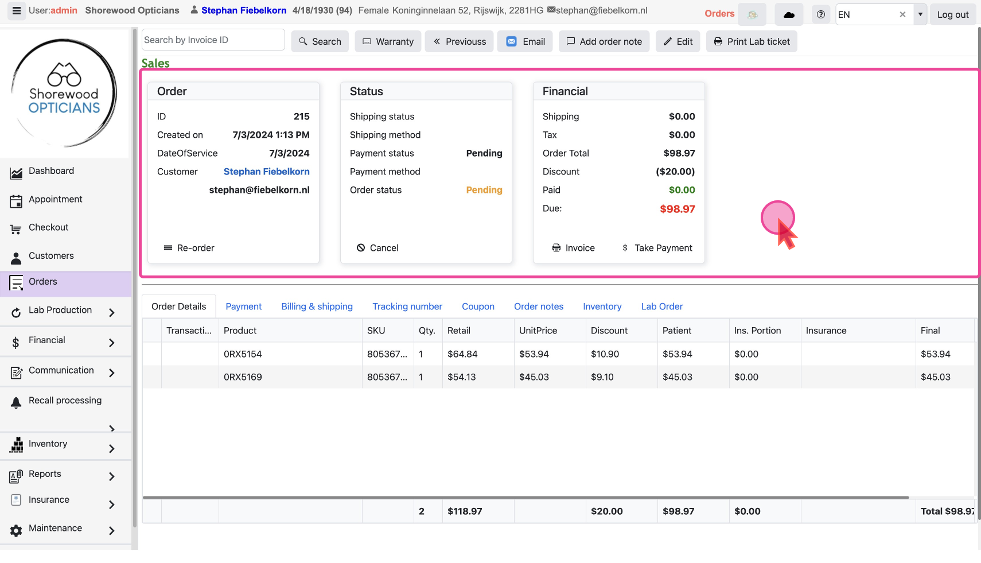Expand the Financial sidebar section
981x563 pixels.
click(111, 343)
